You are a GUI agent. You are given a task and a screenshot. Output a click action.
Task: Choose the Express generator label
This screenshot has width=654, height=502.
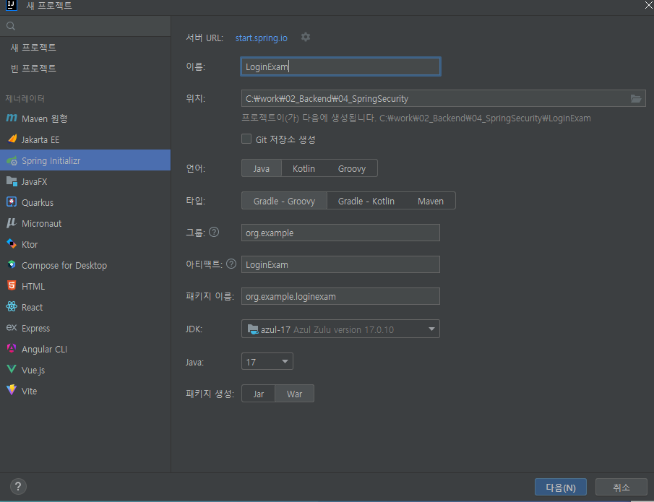click(x=36, y=328)
